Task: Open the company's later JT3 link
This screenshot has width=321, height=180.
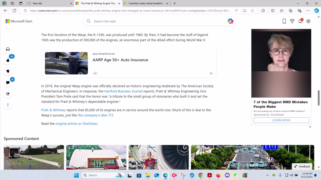Action: click(95, 115)
